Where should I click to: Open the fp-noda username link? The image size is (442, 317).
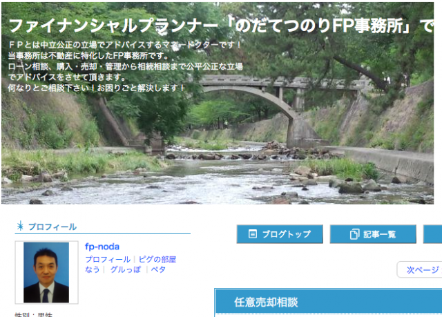click(x=102, y=247)
